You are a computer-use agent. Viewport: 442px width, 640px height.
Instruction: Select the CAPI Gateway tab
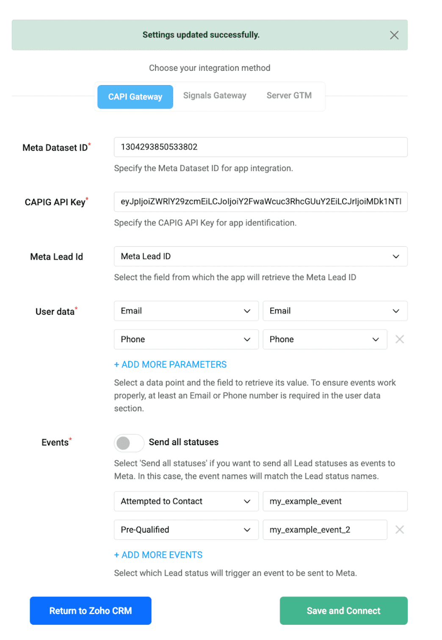click(x=135, y=97)
